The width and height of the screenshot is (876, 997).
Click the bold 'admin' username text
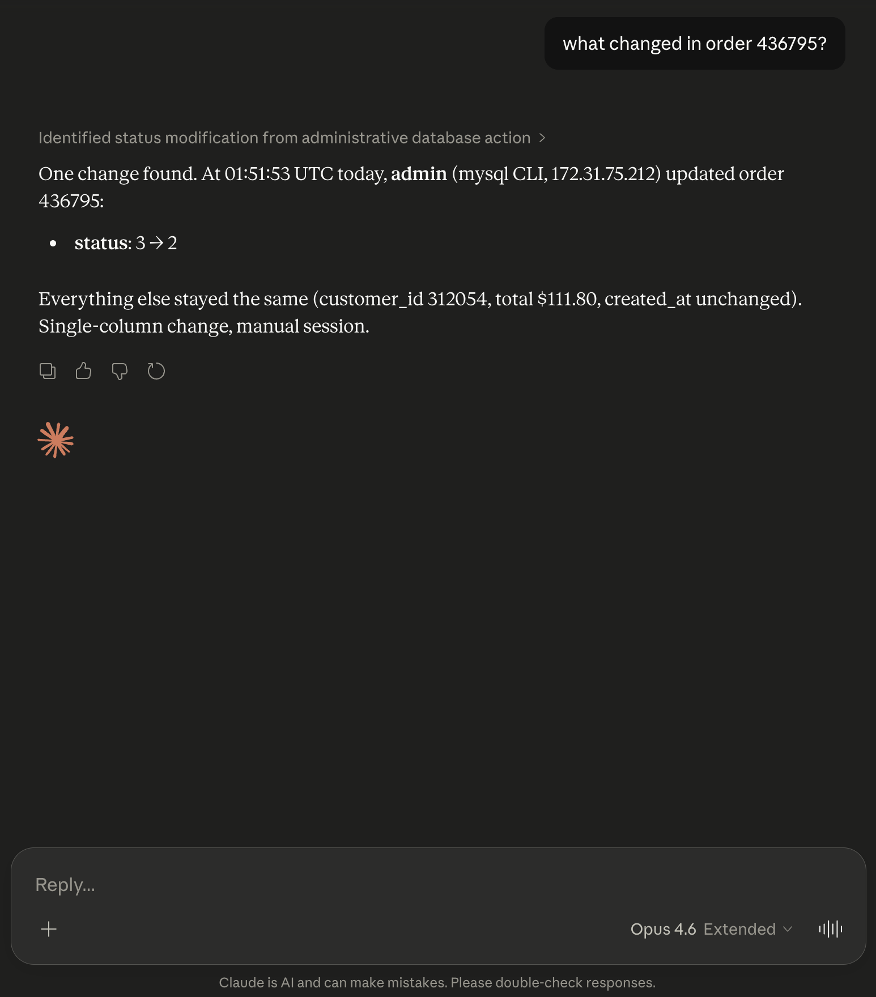[419, 174]
